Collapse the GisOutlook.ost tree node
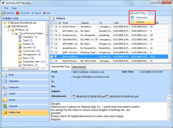This screenshot has height=128, width=173. coord(5,26)
